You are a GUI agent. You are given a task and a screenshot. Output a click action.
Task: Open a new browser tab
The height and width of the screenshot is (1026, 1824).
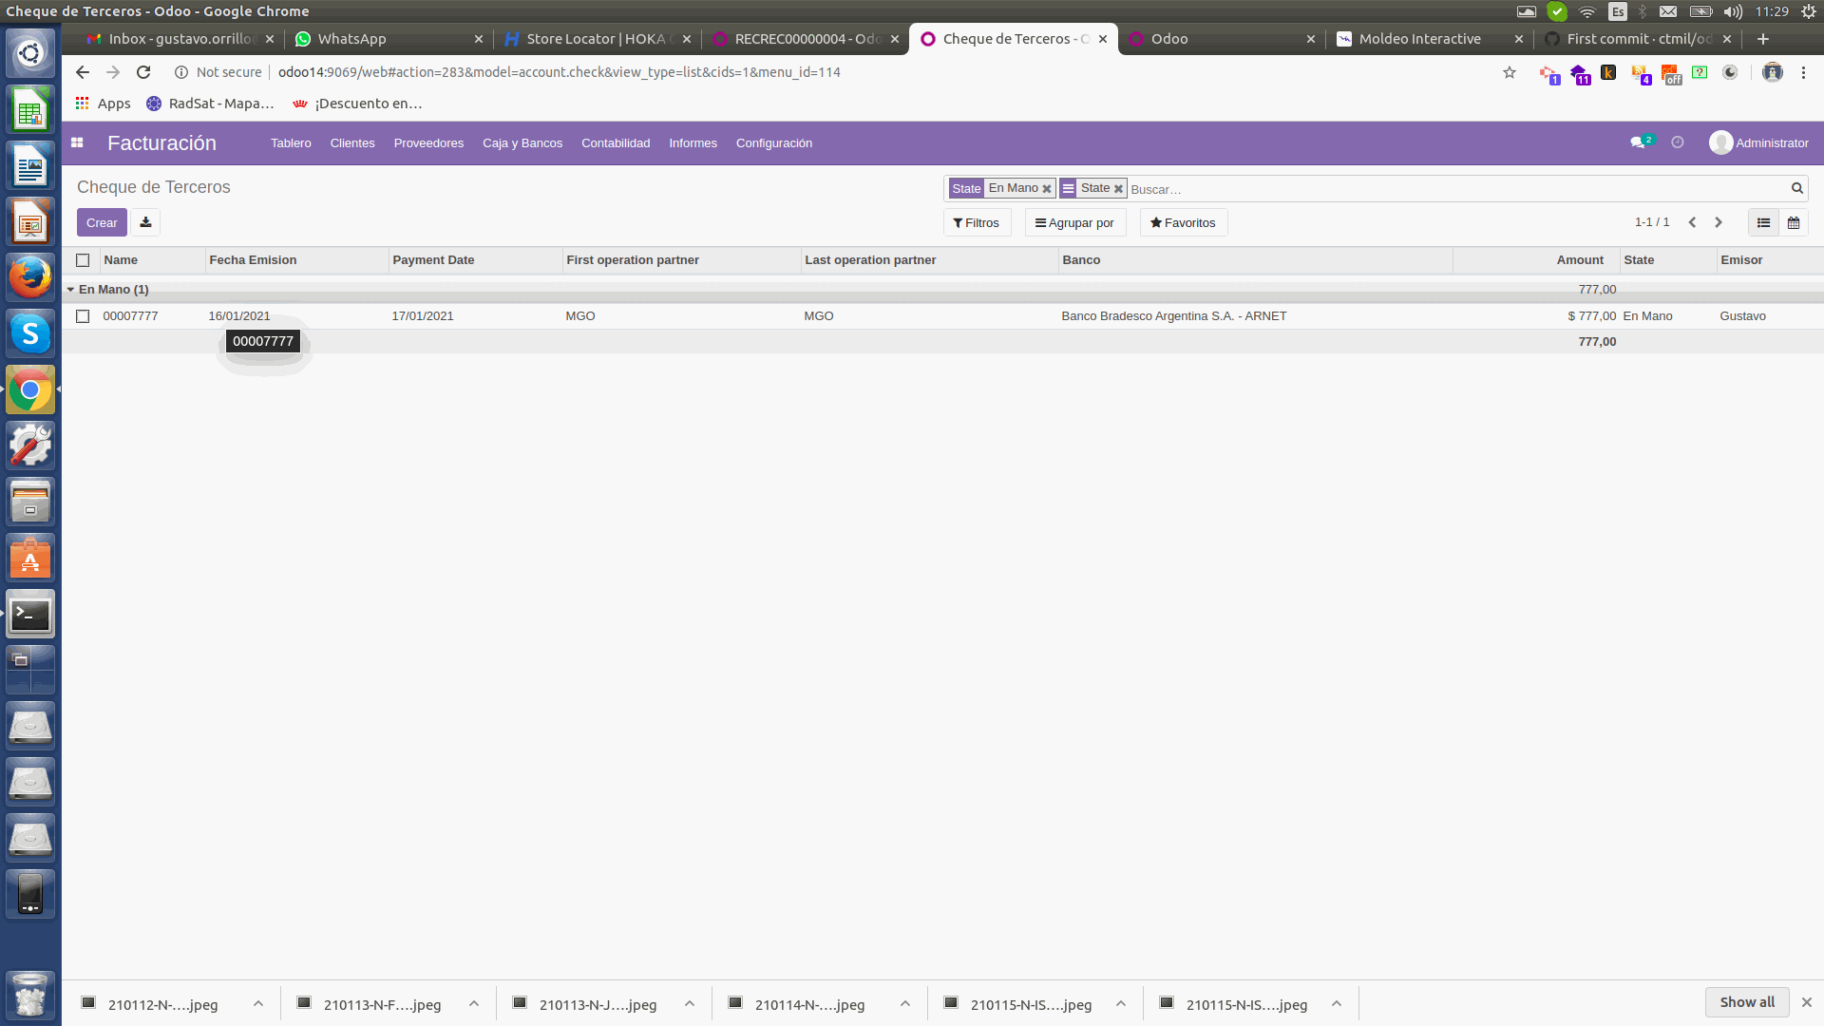(x=1763, y=39)
